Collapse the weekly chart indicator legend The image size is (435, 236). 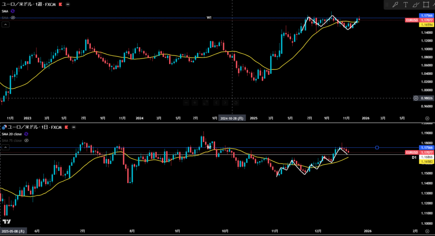pyautogui.click(x=6, y=25)
